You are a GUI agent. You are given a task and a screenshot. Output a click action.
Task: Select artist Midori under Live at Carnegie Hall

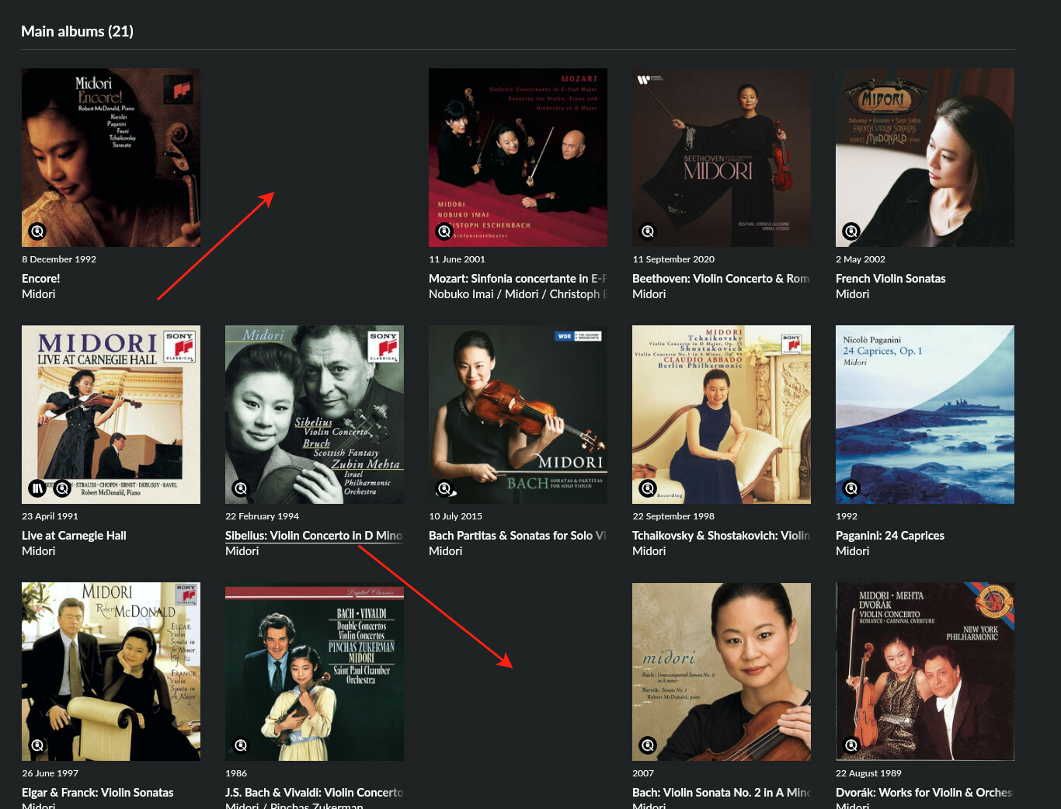(x=39, y=551)
